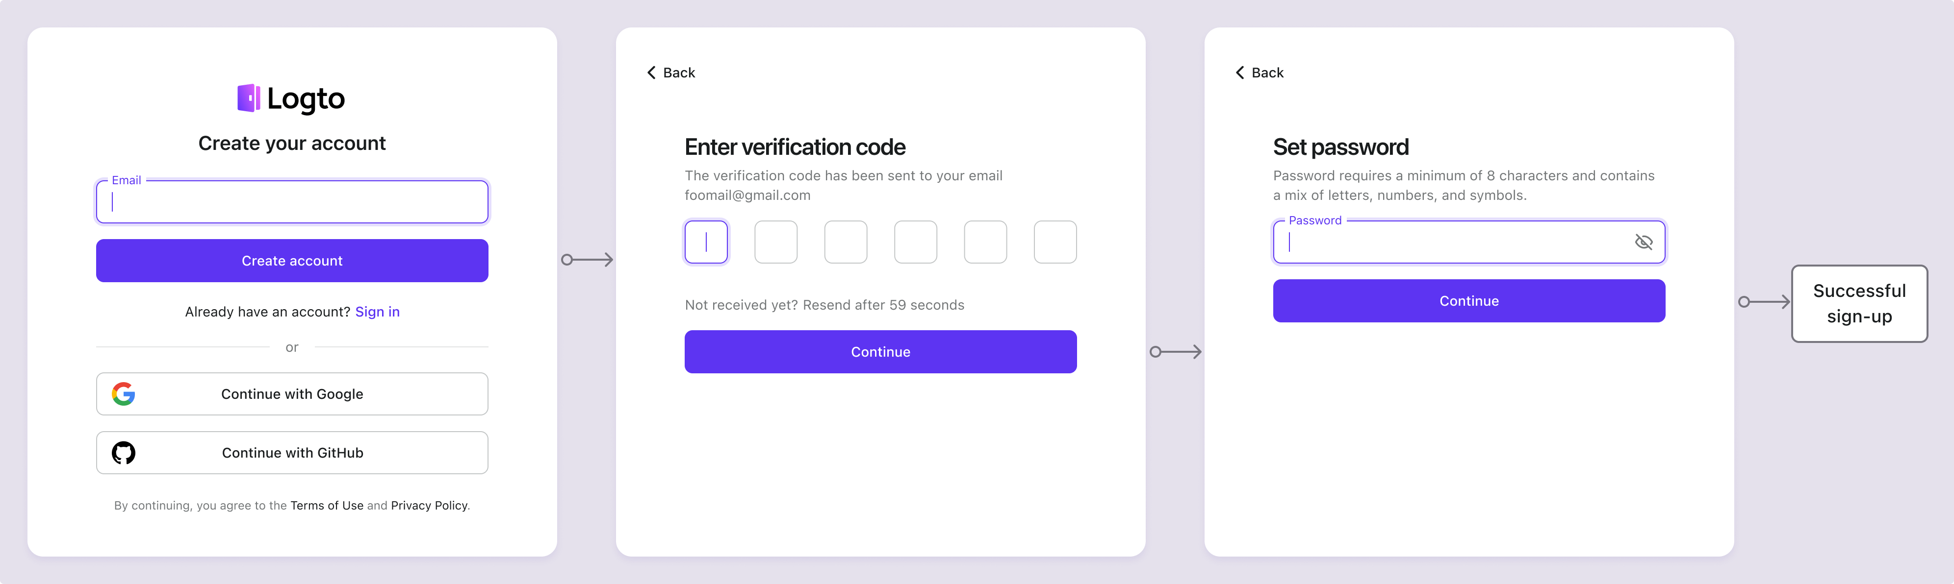1954x584 pixels.
Task: Click the Create account button
Action: click(292, 260)
